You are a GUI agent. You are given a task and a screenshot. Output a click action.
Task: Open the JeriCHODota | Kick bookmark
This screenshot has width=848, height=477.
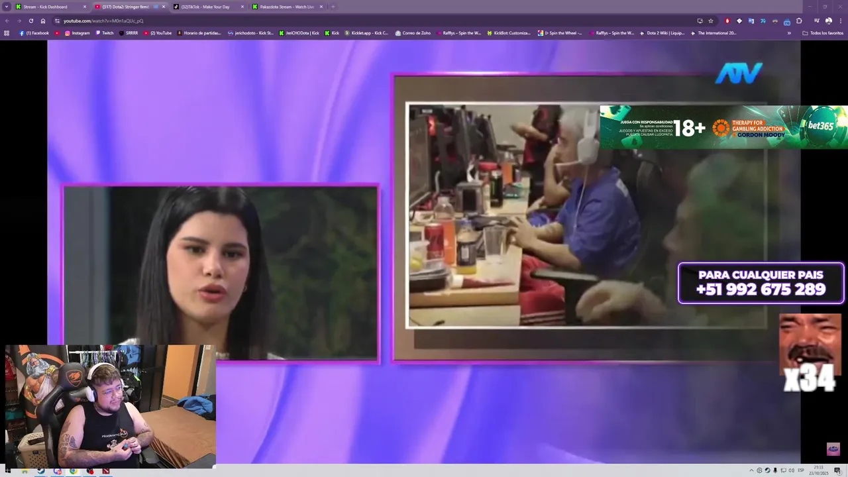coord(299,33)
